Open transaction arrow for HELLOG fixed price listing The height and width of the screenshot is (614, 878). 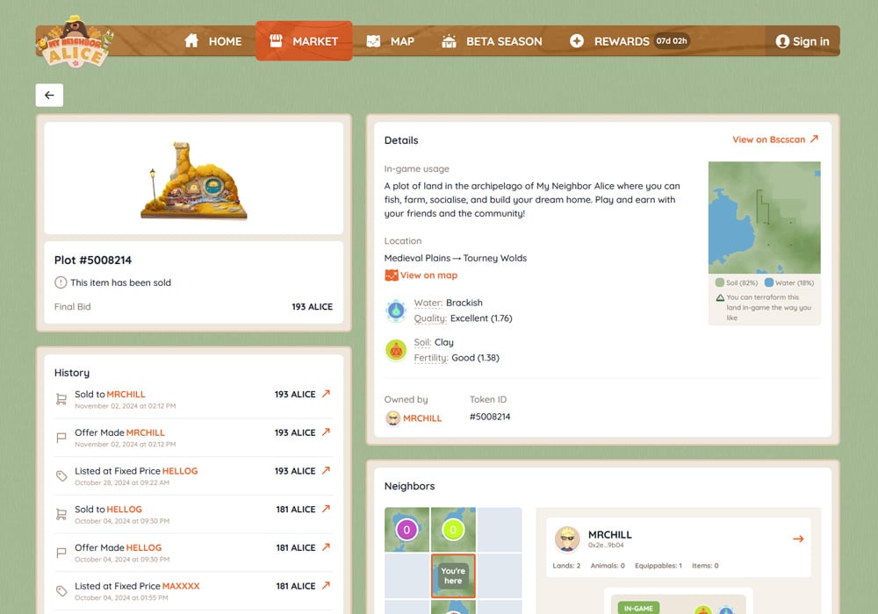(x=326, y=470)
